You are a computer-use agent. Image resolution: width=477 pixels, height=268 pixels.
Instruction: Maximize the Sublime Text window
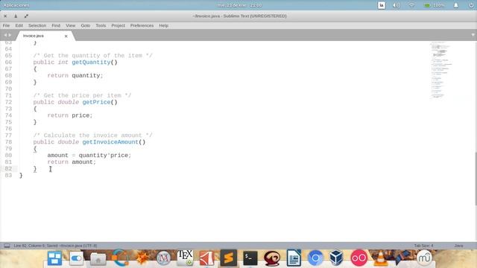point(26,16)
